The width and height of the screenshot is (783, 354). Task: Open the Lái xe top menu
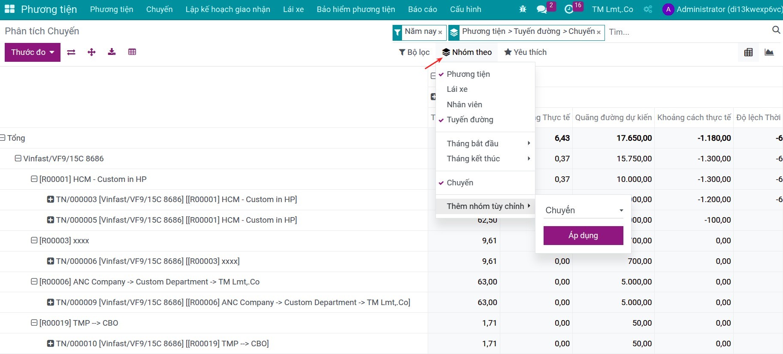[293, 9]
